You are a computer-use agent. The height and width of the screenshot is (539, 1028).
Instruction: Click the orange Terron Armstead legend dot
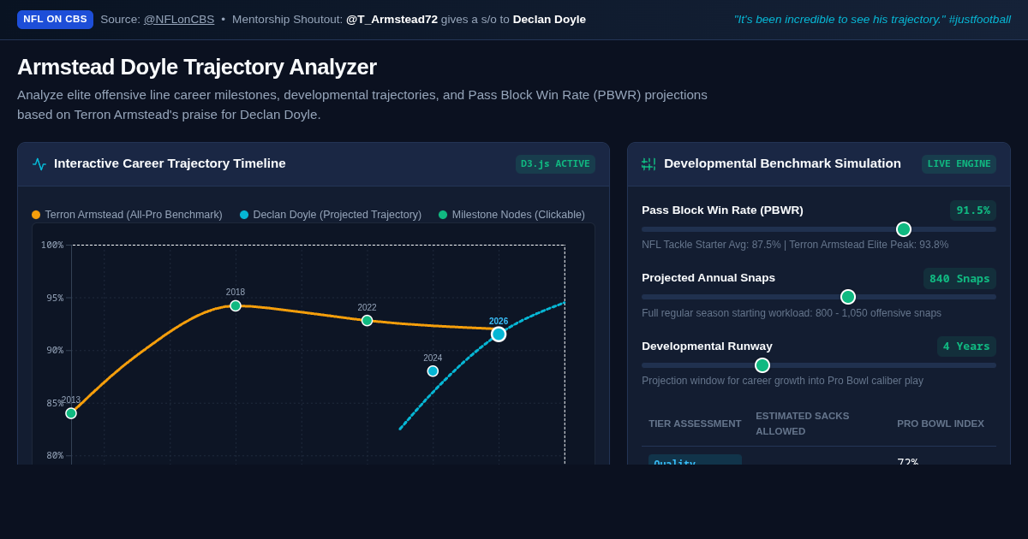(x=36, y=216)
